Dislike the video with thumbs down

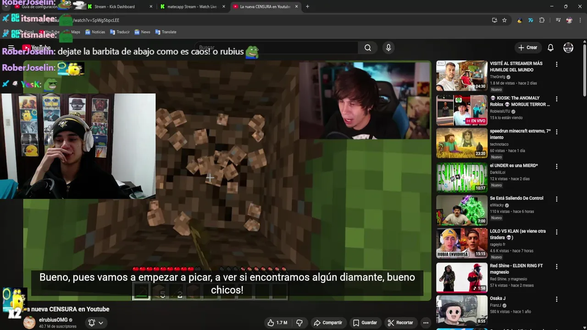click(x=299, y=323)
